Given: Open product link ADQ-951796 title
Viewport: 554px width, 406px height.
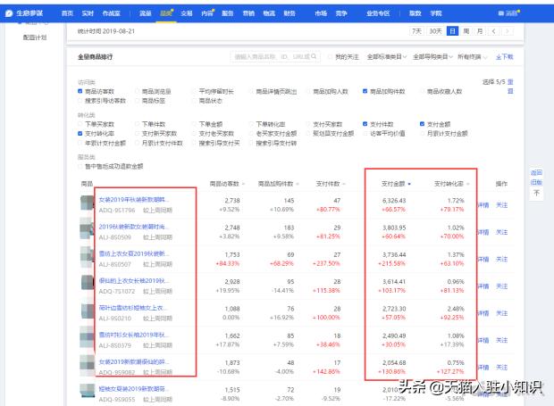Looking at the screenshot, I should (x=134, y=199).
